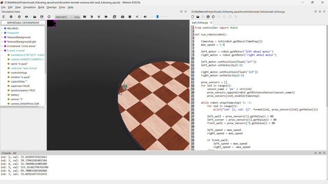
Task: Expand the TexturedBackground node
Action: 2,37
